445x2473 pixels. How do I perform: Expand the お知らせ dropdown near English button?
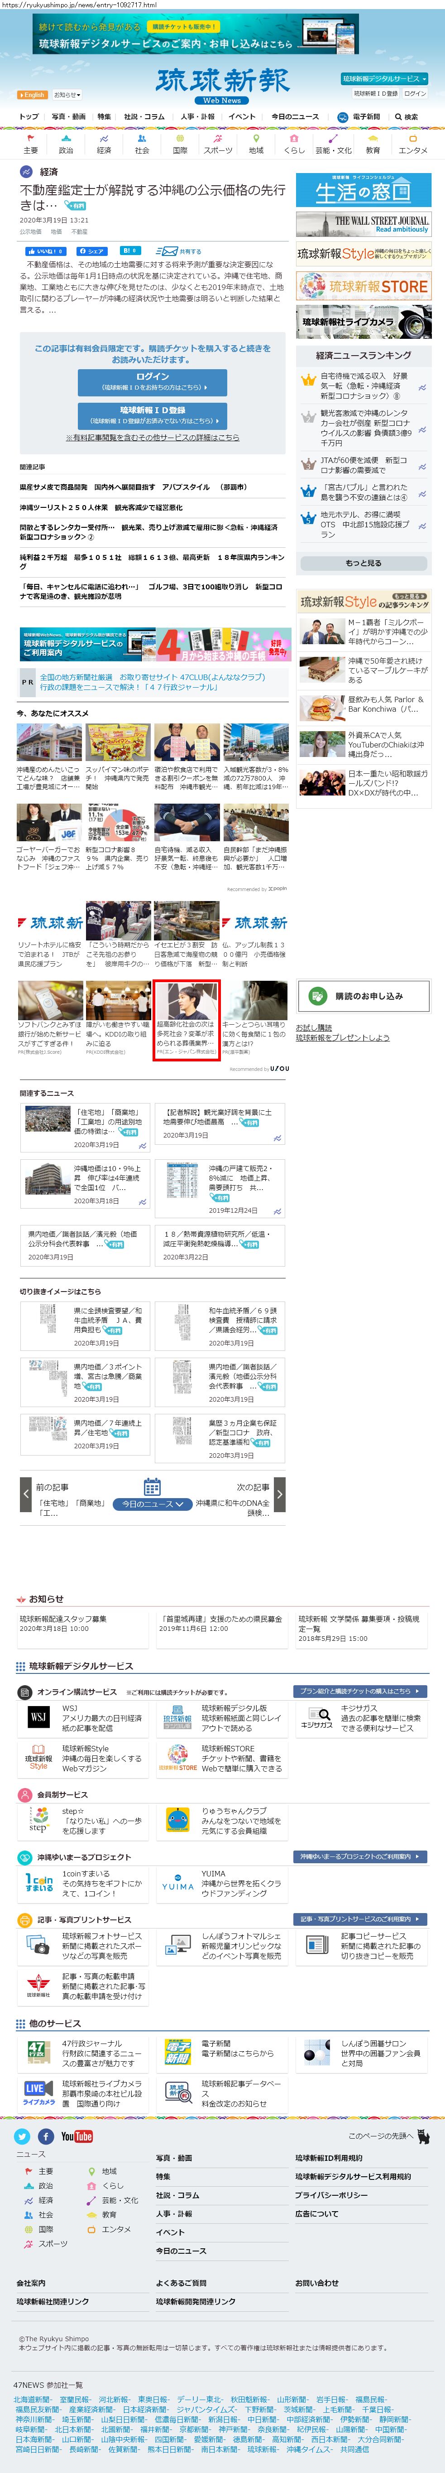tap(66, 95)
